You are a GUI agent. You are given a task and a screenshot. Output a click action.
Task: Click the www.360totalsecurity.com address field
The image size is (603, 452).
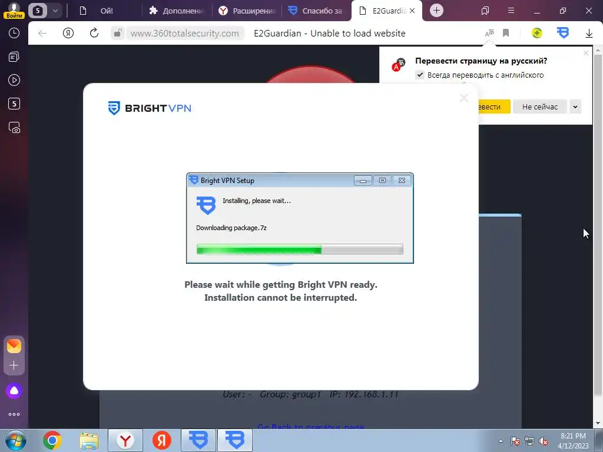tap(184, 34)
